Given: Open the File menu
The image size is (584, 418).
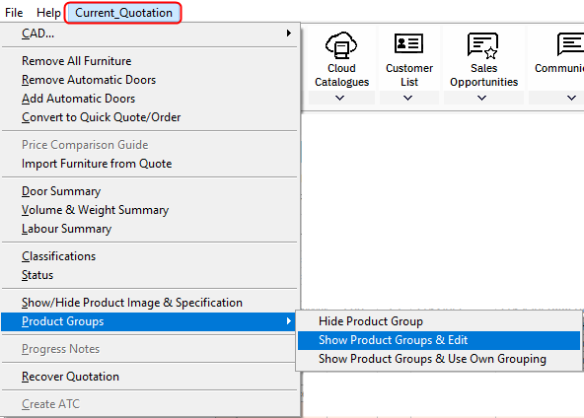Looking at the screenshot, I should click(14, 13).
